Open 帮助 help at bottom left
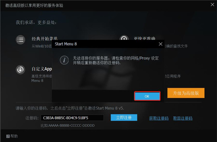The height and width of the screenshot is (142, 217). [12, 136]
